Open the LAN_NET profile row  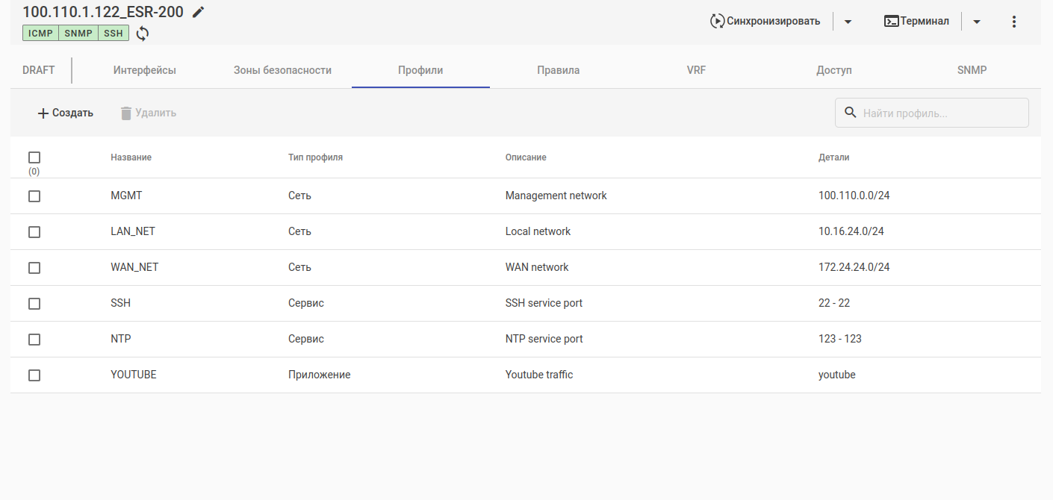tap(133, 231)
